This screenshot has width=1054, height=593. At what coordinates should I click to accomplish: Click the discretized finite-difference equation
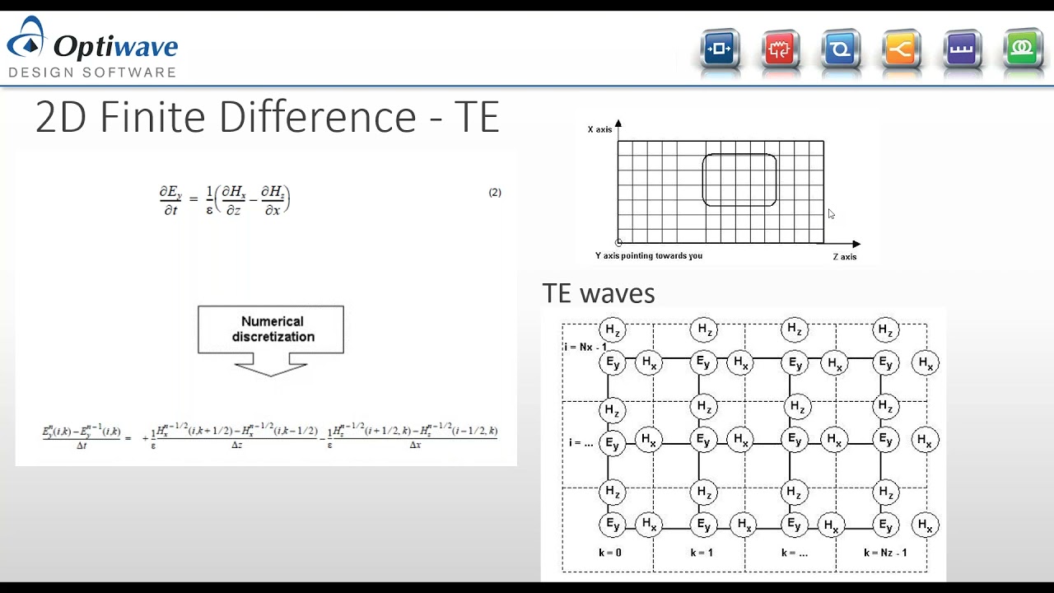pos(270,437)
